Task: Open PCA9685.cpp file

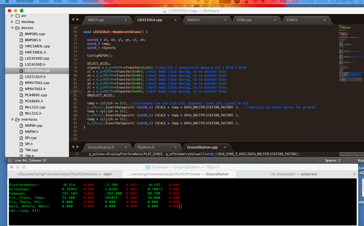Action: [x=36, y=95]
